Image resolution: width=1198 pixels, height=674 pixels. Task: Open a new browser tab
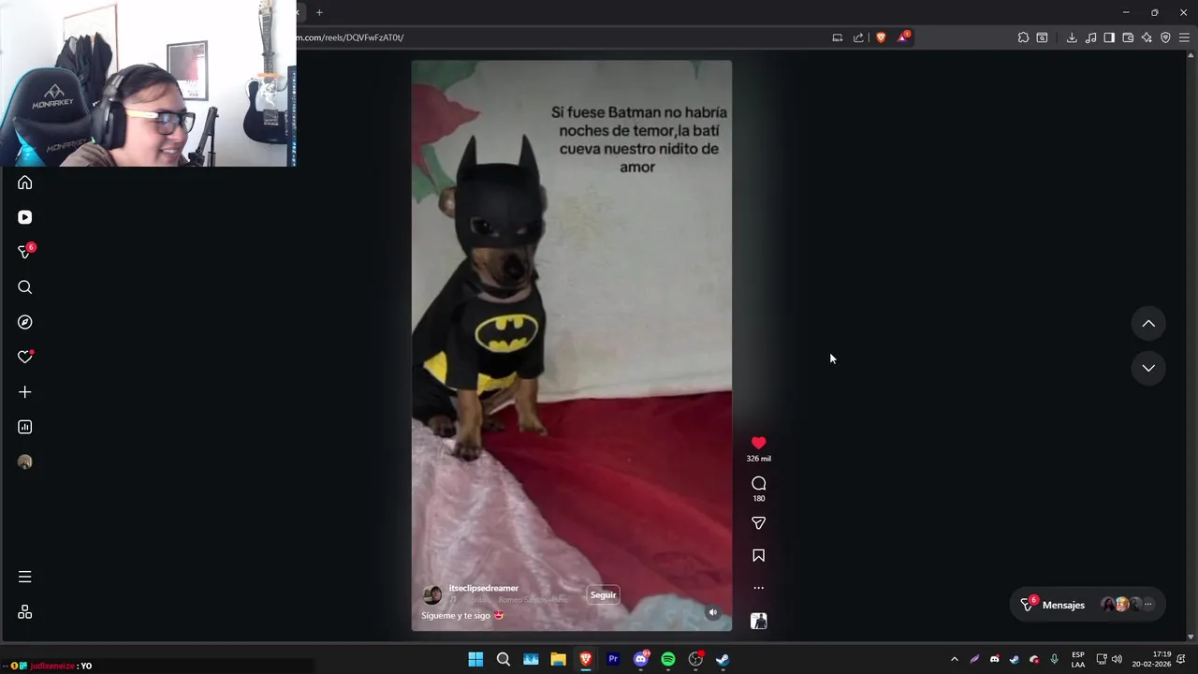(x=319, y=12)
